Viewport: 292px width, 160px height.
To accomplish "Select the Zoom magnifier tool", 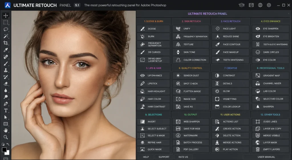I will [6, 137].
